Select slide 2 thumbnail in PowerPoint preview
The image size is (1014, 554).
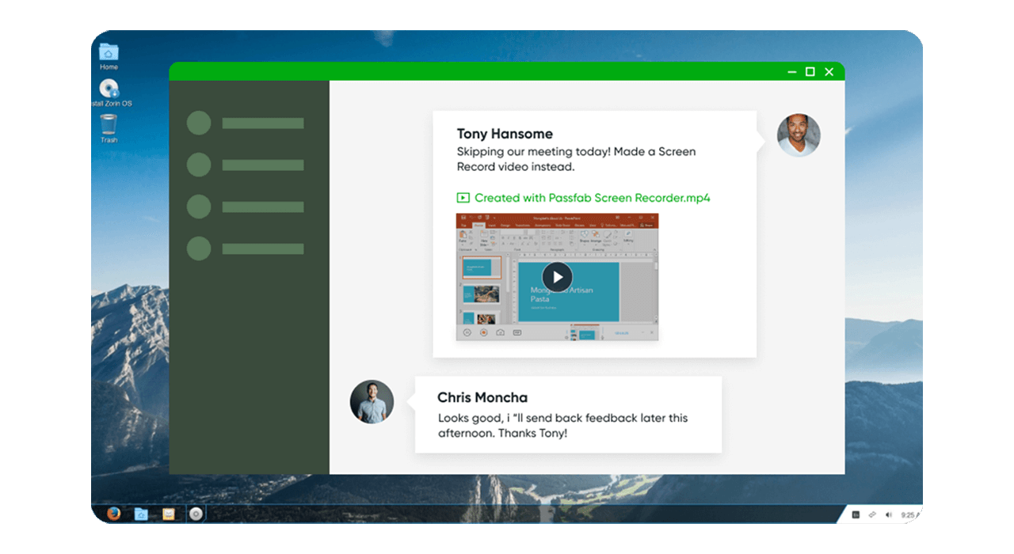(x=481, y=294)
